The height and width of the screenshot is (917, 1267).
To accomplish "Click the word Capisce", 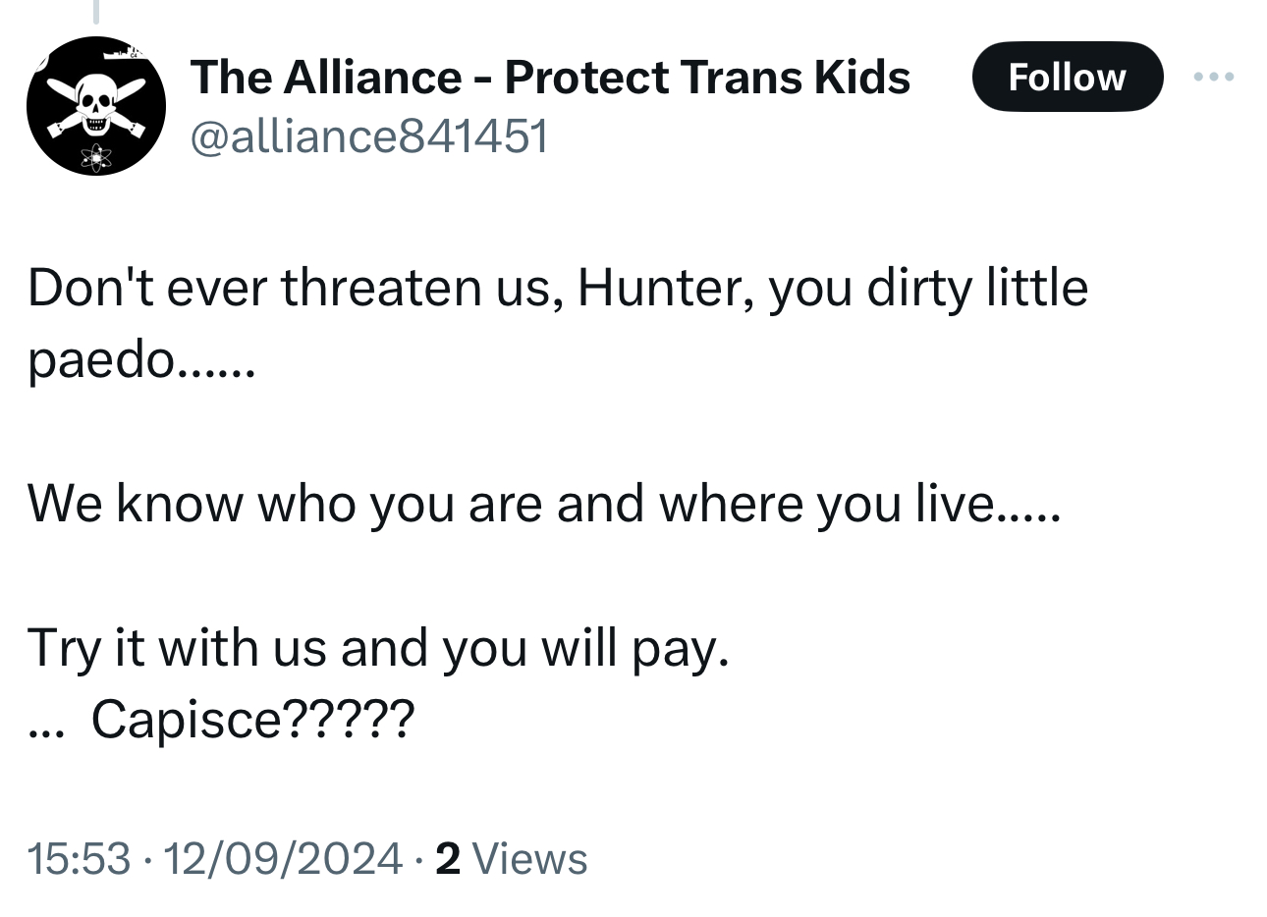I will [187, 720].
